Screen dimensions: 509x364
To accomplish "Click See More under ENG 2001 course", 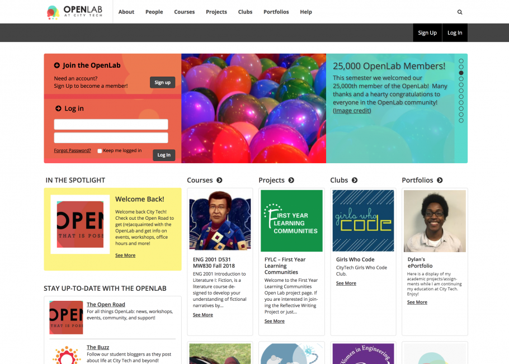I will 203,315.
